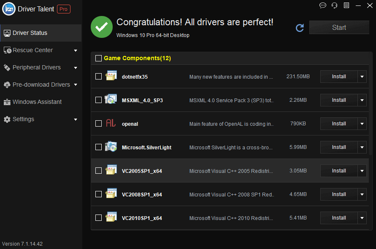Expand the Settings submenu arrow

76,119
